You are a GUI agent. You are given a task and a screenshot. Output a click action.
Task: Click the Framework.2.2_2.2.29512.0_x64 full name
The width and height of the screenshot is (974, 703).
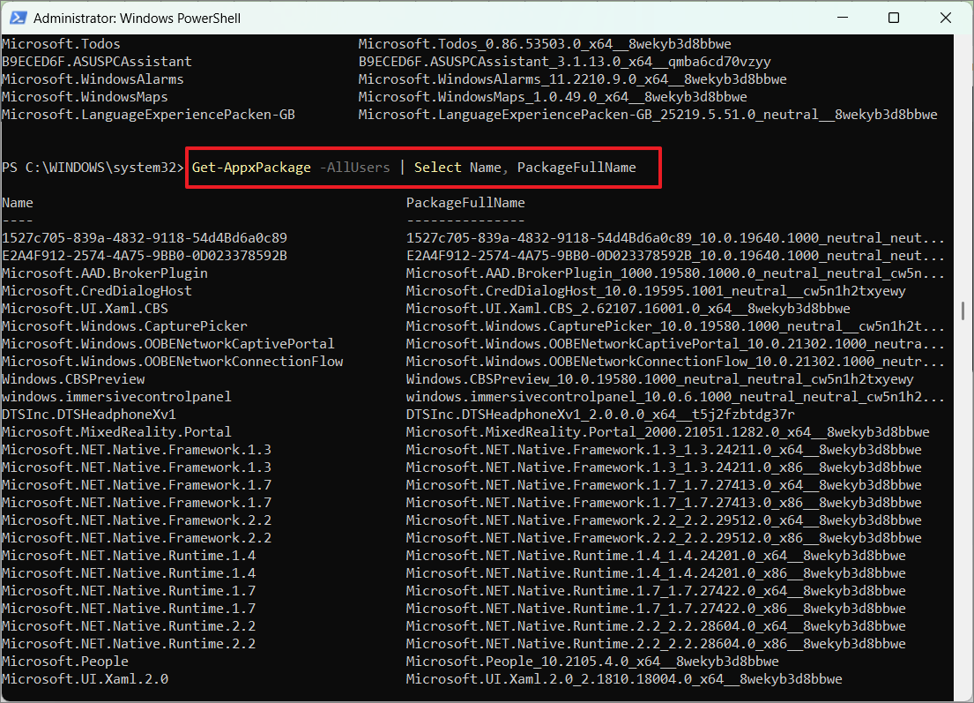pyautogui.click(x=664, y=520)
